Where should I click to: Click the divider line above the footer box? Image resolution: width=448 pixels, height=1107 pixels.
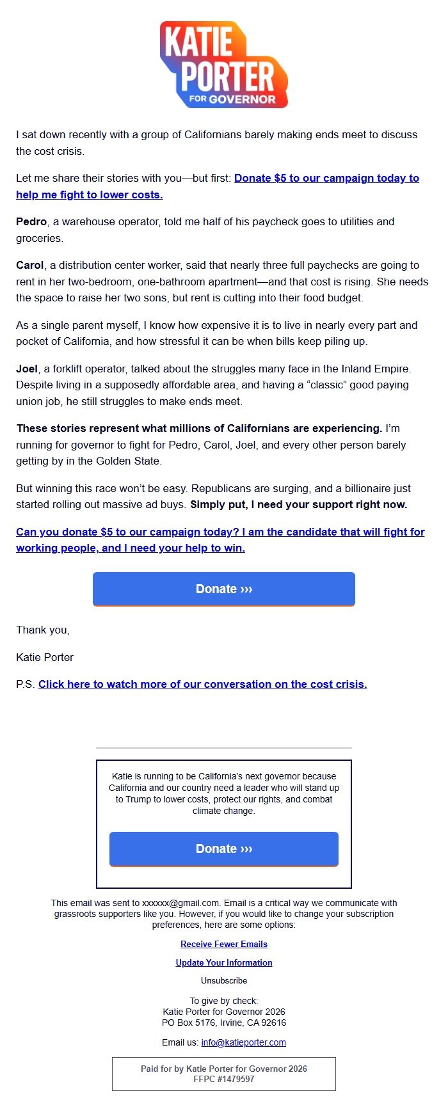tap(223, 746)
